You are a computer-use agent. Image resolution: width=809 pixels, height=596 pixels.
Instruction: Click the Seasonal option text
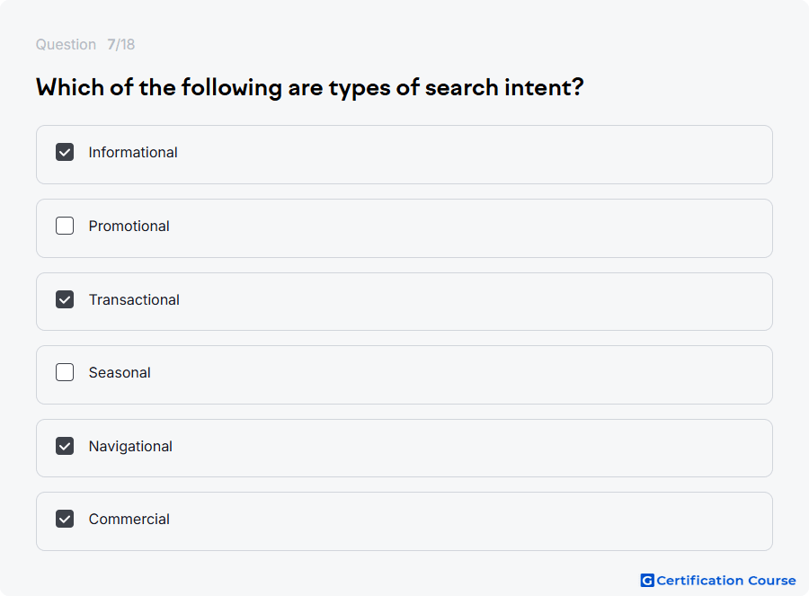pos(120,372)
